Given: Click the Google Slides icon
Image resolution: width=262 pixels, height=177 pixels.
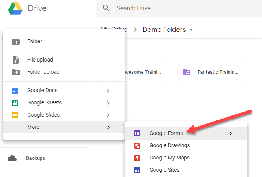Looking at the screenshot, I should tap(15, 115).
